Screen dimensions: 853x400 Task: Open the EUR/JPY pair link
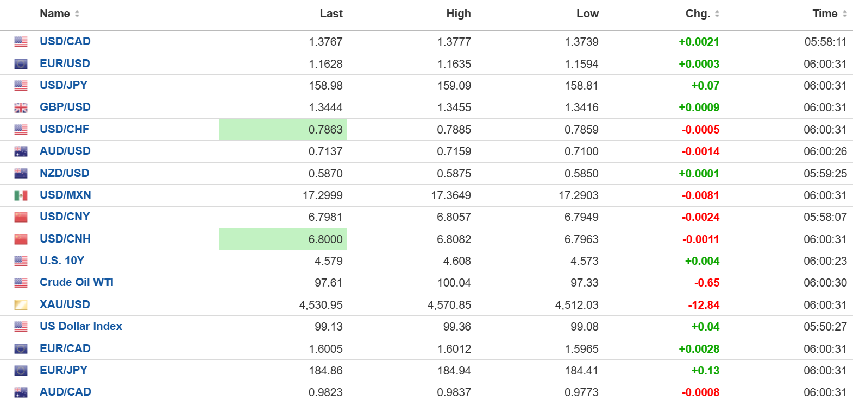[x=64, y=370]
